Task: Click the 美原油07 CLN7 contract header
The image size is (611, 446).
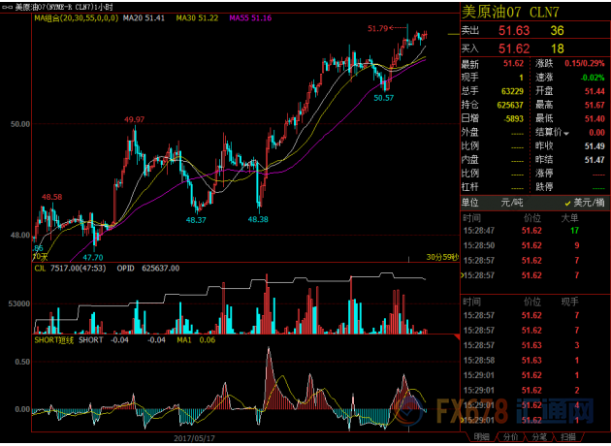Action: coord(506,12)
